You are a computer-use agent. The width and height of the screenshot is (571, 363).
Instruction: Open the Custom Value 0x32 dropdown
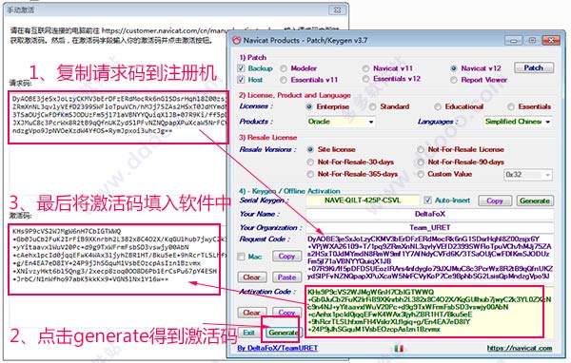[x=528, y=175]
